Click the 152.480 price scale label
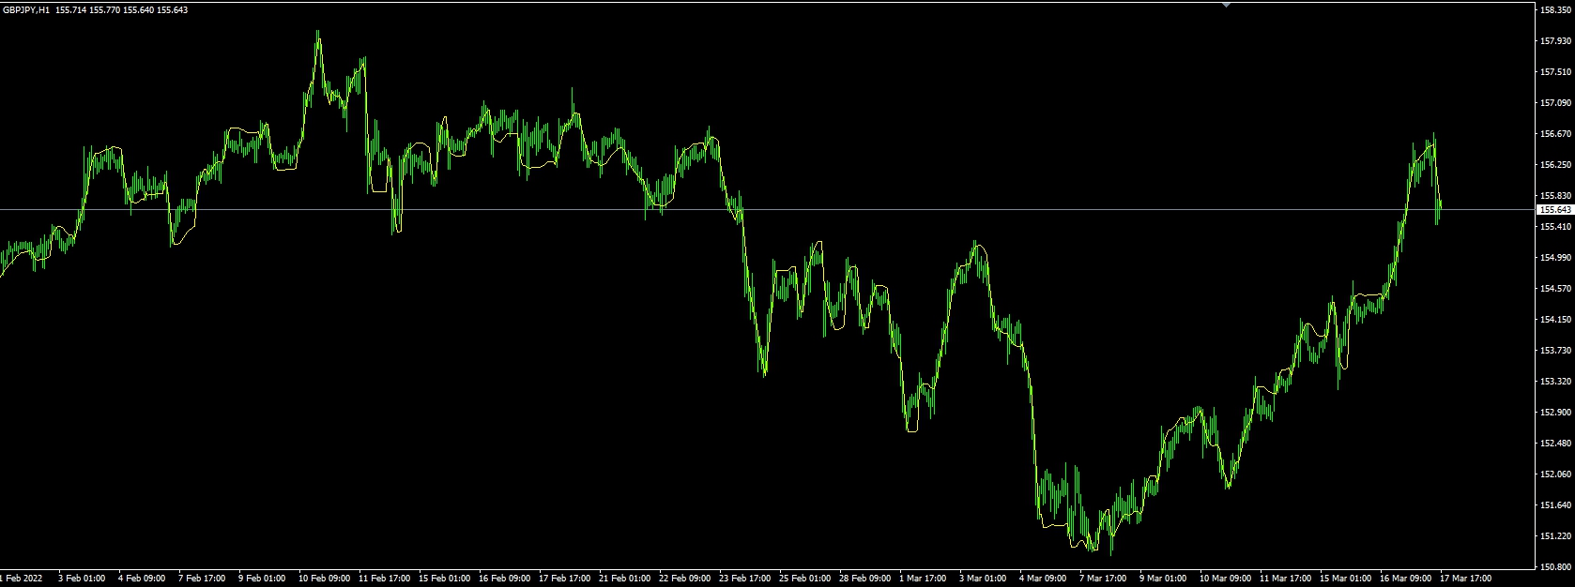Image resolution: width=1575 pixels, height=587 pixels. coord(1556,444)
